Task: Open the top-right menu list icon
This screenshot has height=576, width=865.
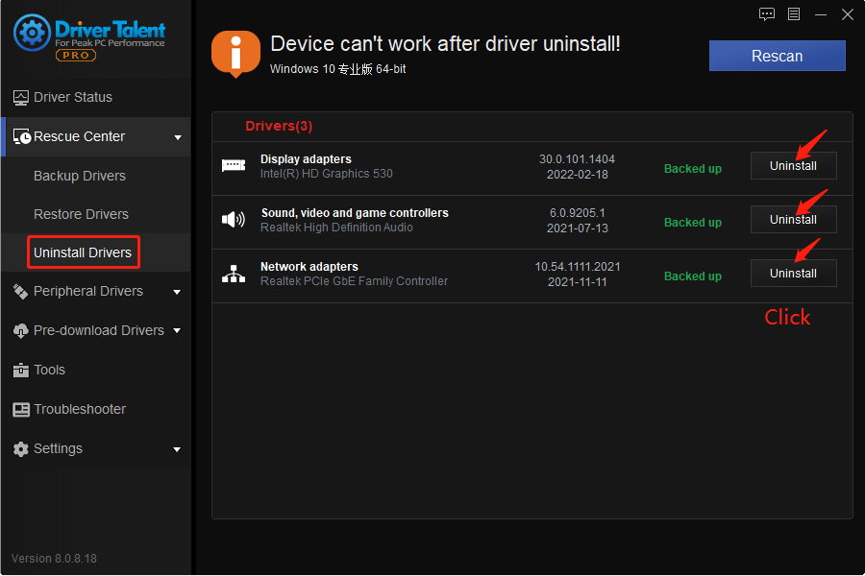Action: [794, 14]
